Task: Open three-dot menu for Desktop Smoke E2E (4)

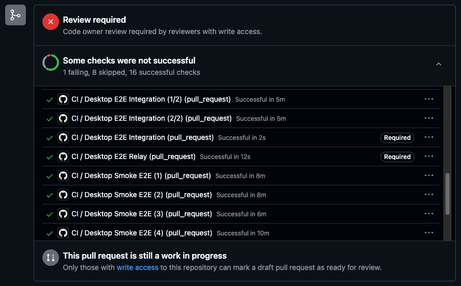Action: click(428, 232)
